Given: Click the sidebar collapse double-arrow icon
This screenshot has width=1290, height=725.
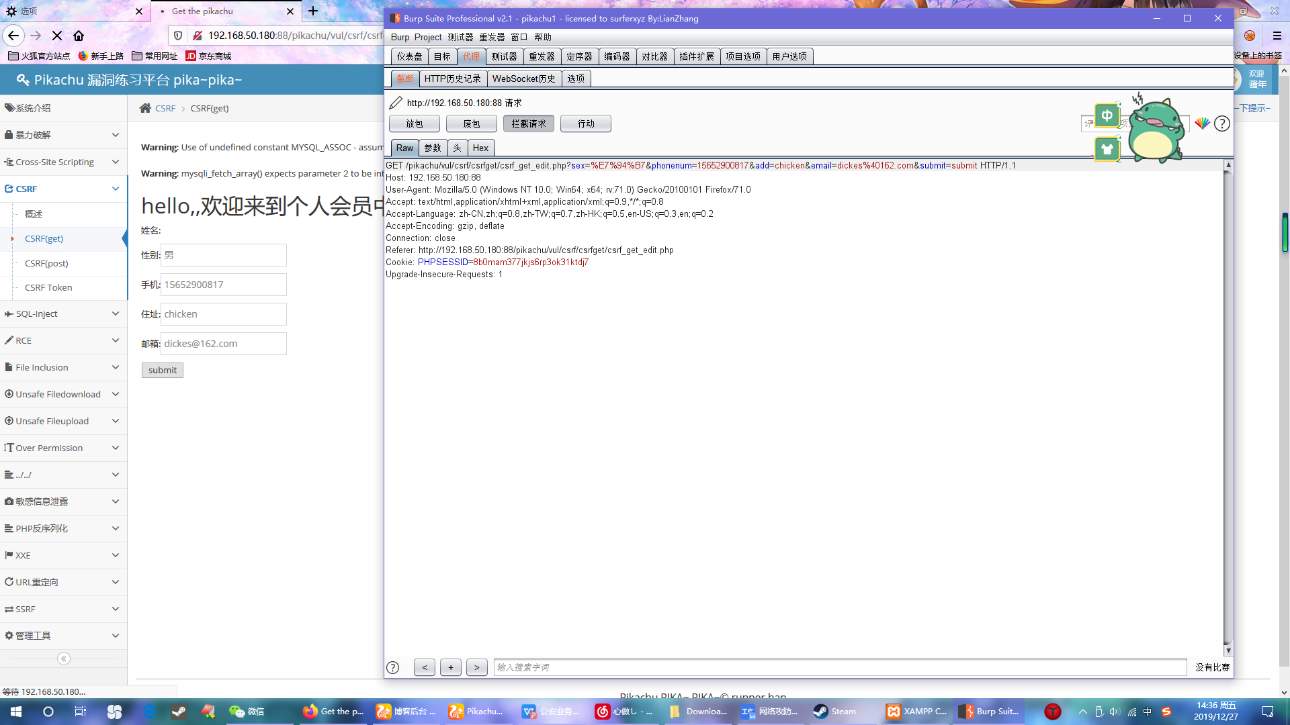Looking at the screenshot, I should click(x=64, y=659).
